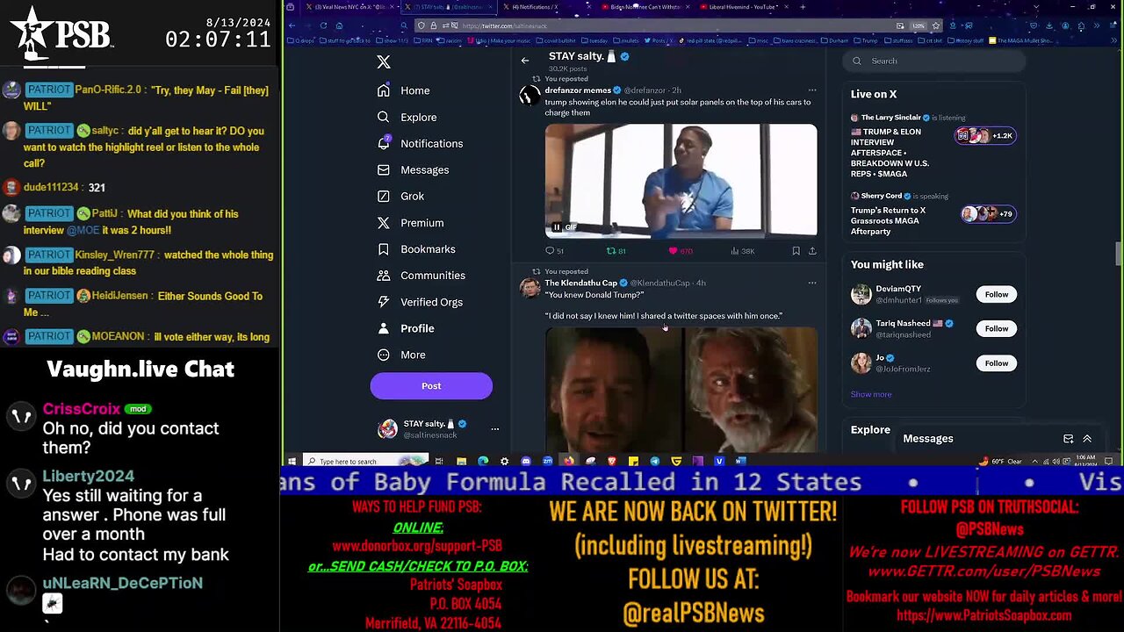View analytics of drefanzor post (38K)

(x=743, y=251)
